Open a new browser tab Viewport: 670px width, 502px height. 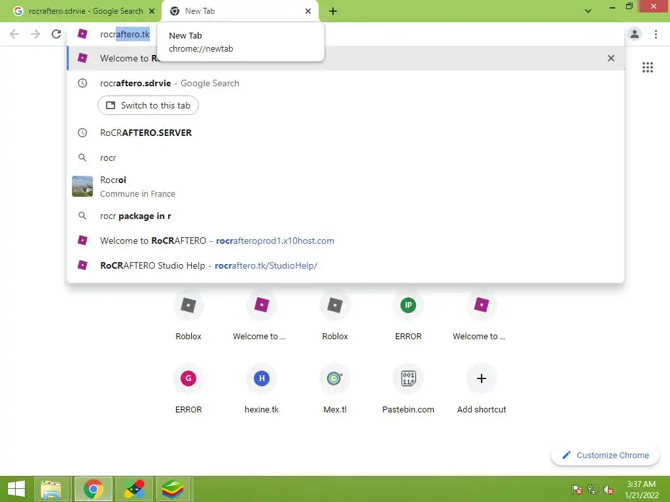tap(333, 11)
